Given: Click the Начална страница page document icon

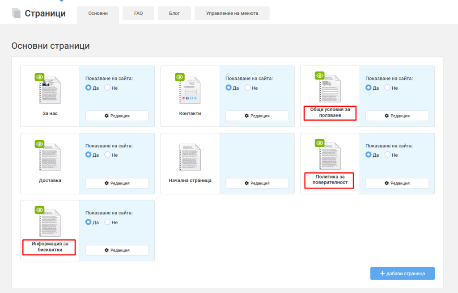Looking at the screenshot, I should click(190, 157).
